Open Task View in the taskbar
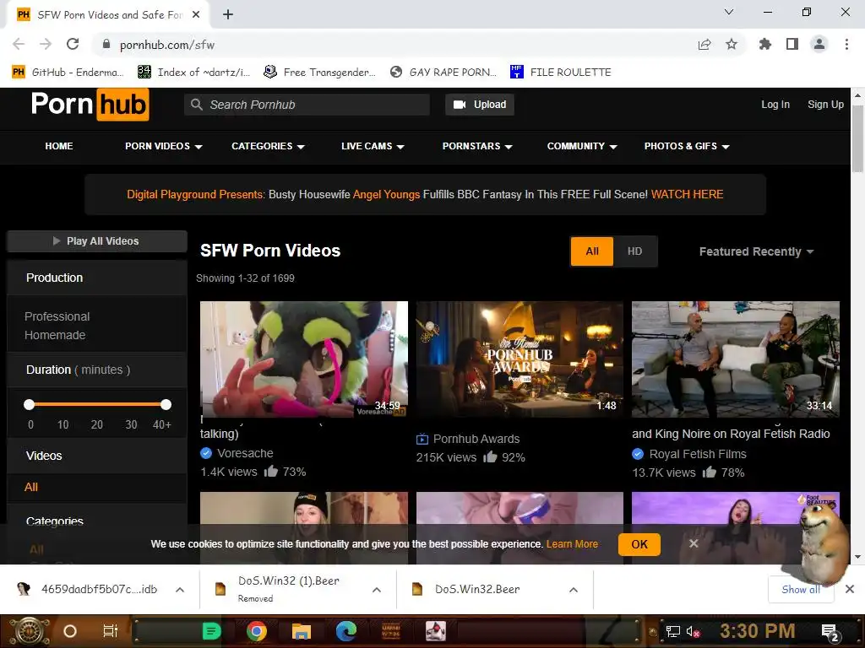This screenshot has width=865, height=648. [x=111, y=631]
